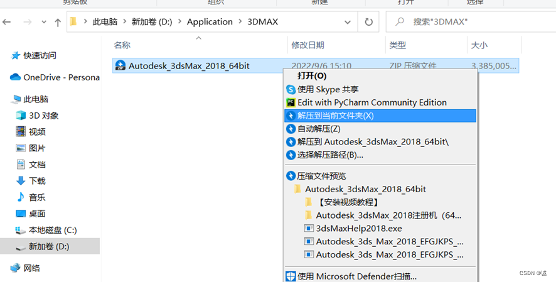This screenshot has width=556, height=282.
Task: Click the 3D 对象 cube icon
Action: point(21,115)
